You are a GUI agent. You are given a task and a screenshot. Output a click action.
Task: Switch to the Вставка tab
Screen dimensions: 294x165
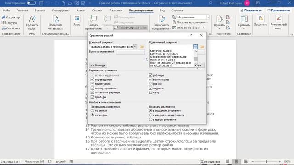(40, 11)
